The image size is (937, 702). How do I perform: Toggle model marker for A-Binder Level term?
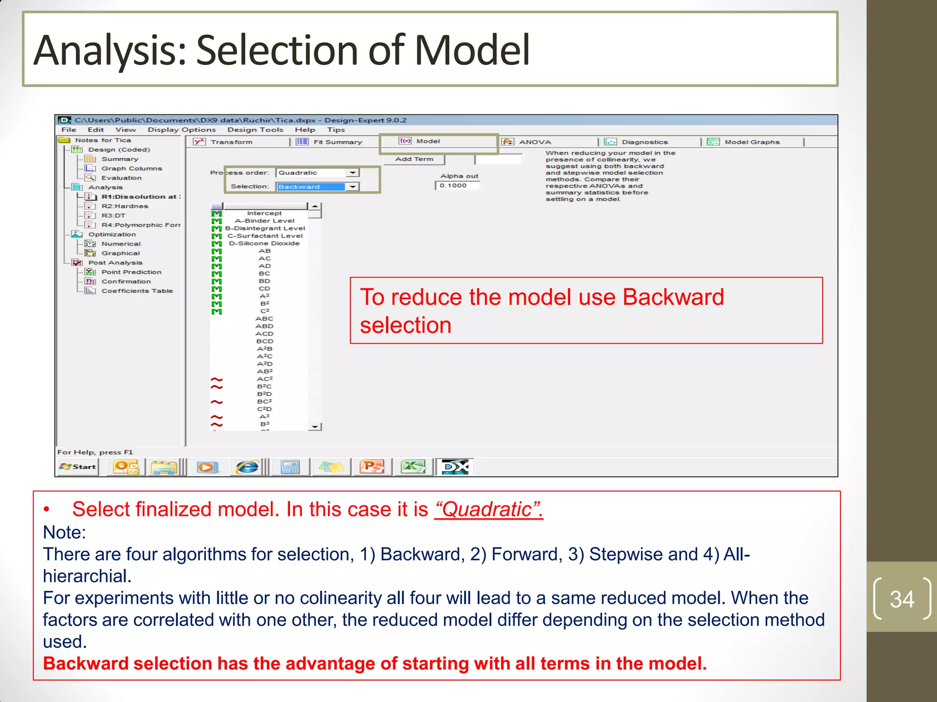217,221
